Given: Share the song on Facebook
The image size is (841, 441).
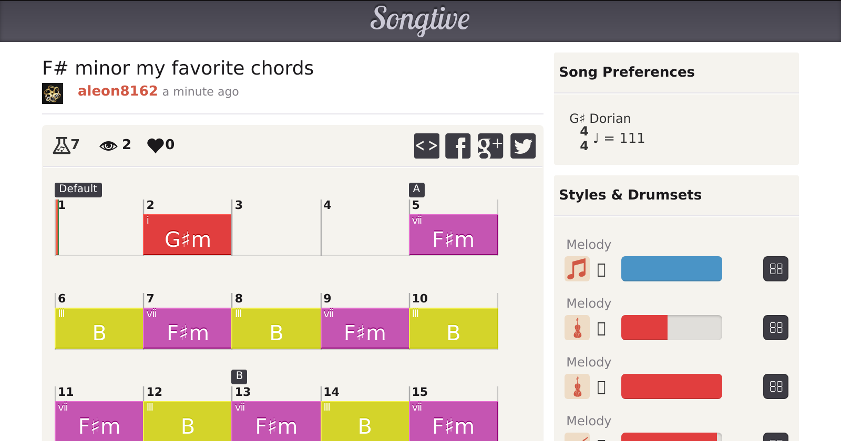Looking at the screenshot, I should 458,145.
